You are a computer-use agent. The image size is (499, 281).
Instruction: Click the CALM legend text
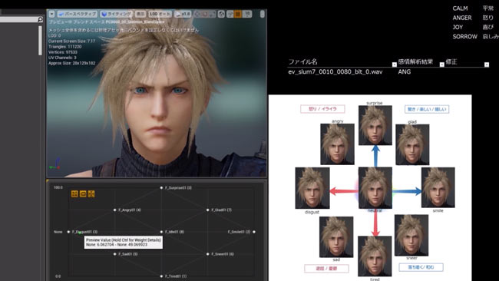click(460, 8)
